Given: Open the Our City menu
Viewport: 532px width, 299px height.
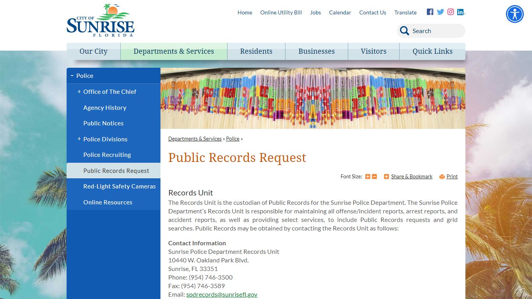Looking at the screenshot, I should click(x=93, y=51).
